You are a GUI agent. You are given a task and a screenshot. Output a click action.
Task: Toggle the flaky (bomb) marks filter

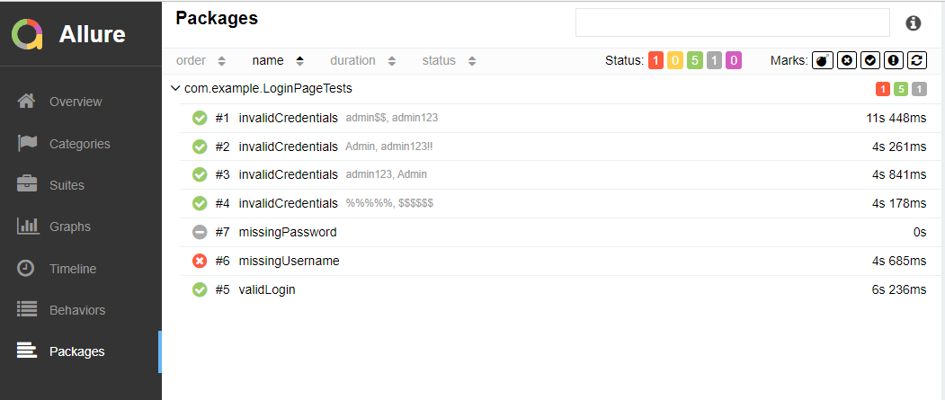point(823,60)
